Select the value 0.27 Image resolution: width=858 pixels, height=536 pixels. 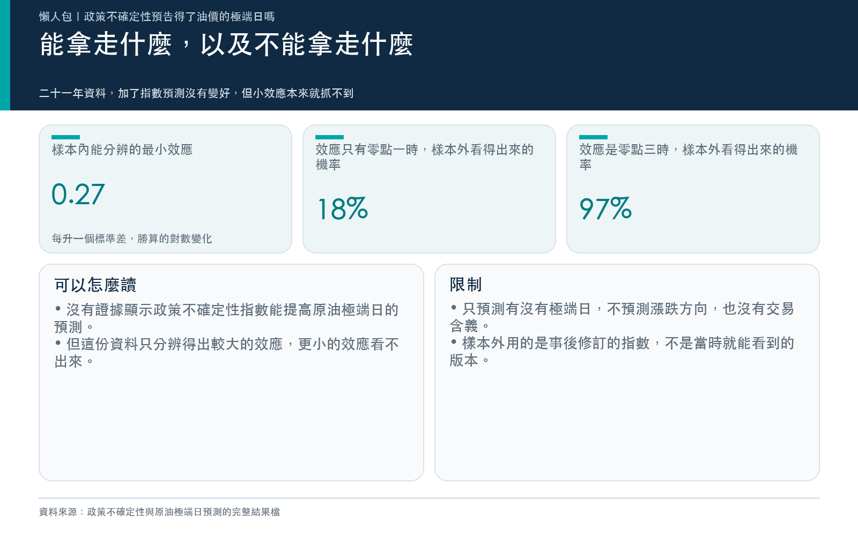click(x=78, y=194)
